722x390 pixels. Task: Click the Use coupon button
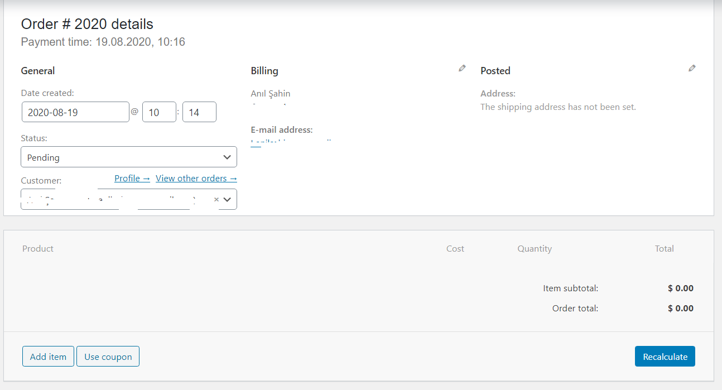108,356
